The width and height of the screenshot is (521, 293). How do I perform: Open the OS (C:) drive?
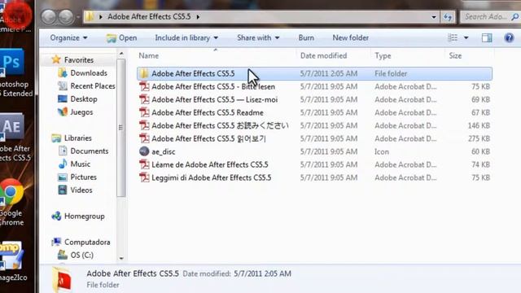(x=81, y=255)
